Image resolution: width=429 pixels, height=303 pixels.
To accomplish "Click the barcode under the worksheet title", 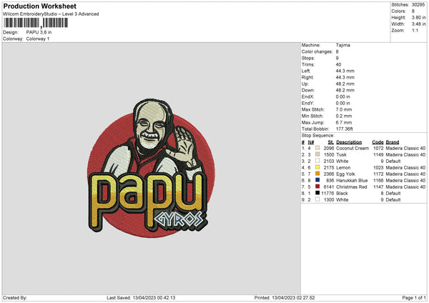I will [x=36, y=23].
